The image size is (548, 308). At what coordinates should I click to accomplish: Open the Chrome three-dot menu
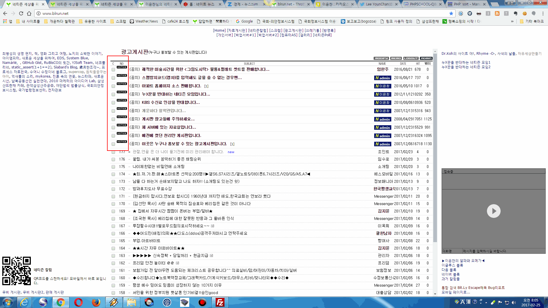[x=543, y=13]
